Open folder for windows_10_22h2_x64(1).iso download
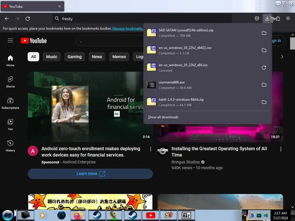The height and width of the screenshot is (221, 295). 264,50
